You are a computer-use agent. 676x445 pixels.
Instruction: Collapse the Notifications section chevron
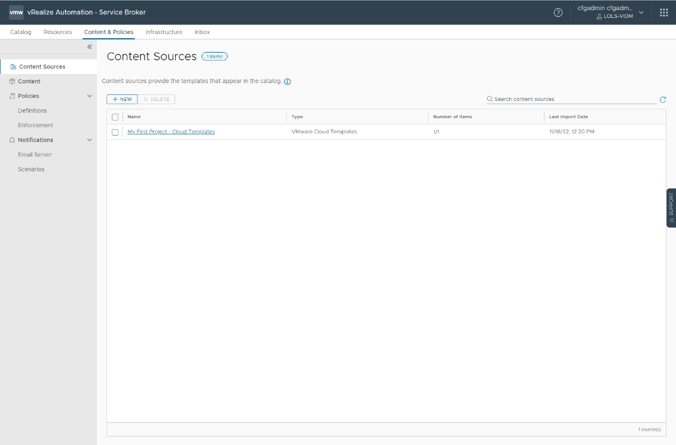tap(90, 140)
